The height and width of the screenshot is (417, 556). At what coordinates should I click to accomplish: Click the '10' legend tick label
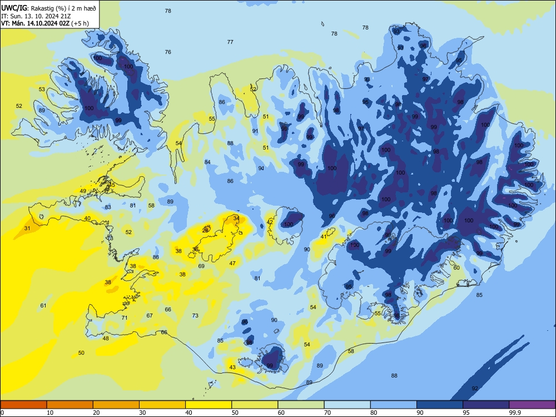(50, 413)
